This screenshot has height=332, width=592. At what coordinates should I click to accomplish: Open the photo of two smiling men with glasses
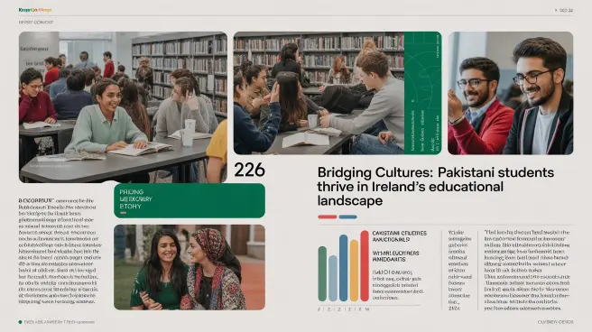pos(511,93)
